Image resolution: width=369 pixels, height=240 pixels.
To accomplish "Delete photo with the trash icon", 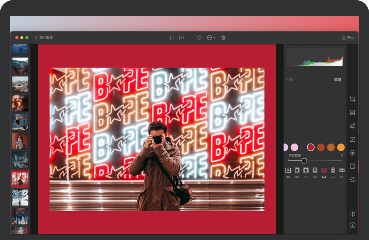I will click(223, 38).
